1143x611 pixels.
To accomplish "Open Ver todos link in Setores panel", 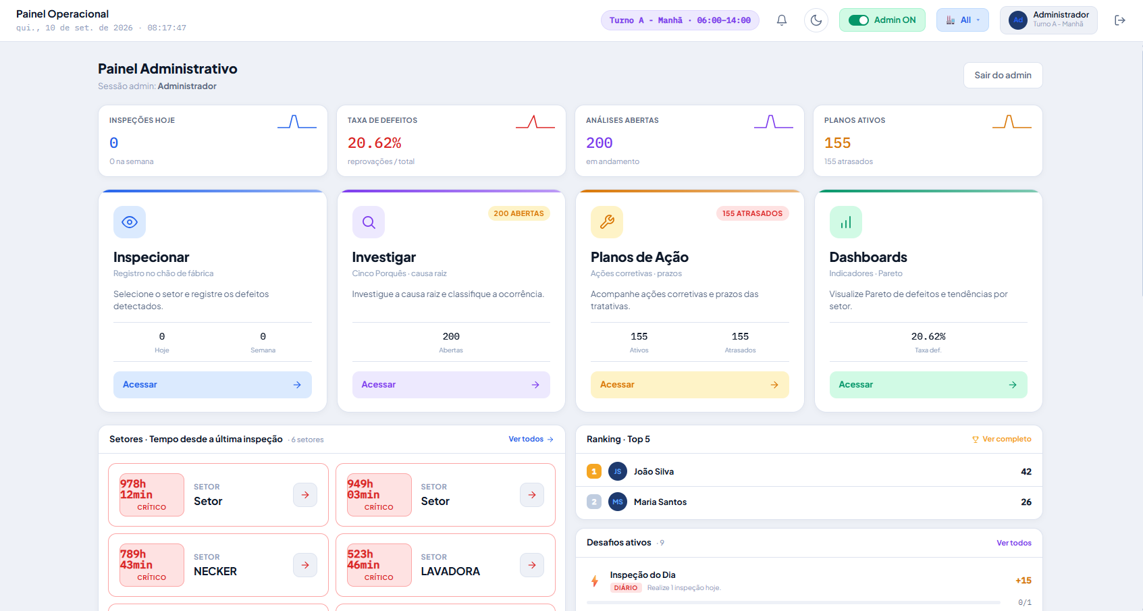I will tap(531, 440).
